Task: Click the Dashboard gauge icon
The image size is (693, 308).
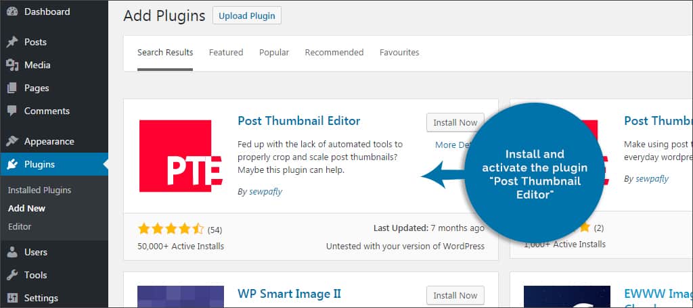Action: (x=12, y=12)
